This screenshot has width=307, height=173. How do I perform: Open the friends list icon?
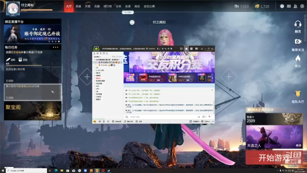295,6
